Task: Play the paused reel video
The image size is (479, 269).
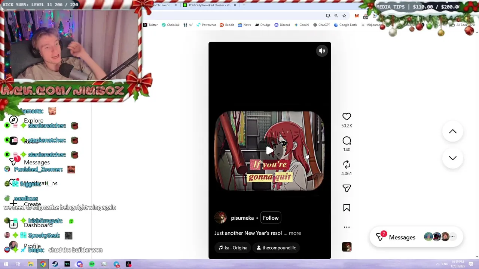Action: pos(269,151)
